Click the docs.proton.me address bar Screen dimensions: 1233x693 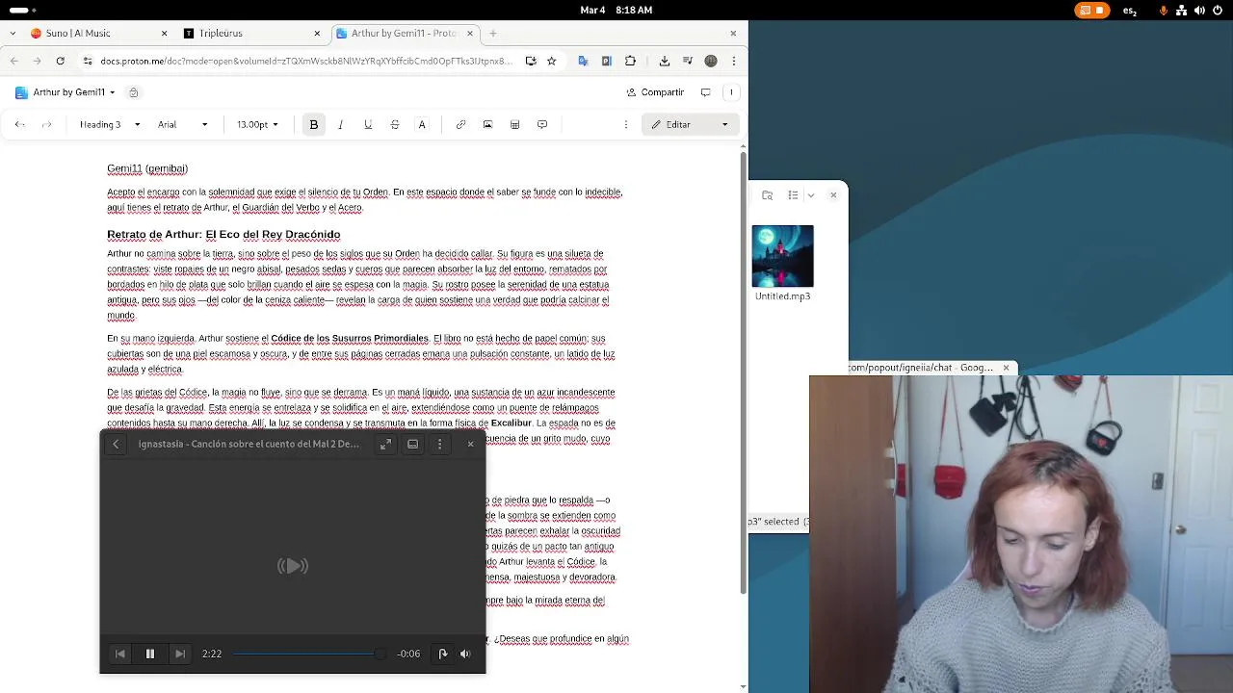[306, 61]
